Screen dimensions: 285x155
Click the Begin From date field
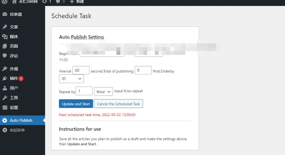coord(102,53)
